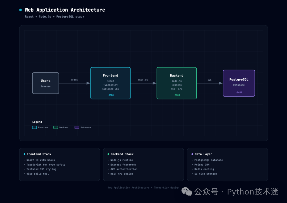Click "Express" inside the Backend node
The image size is (287, 203).
pos(177,85)
